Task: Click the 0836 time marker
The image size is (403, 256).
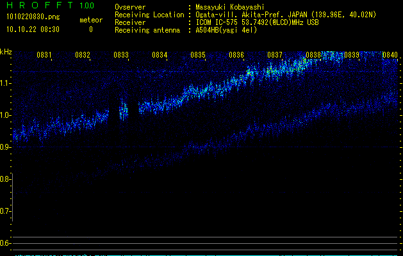Action: [x=236, y=55]
